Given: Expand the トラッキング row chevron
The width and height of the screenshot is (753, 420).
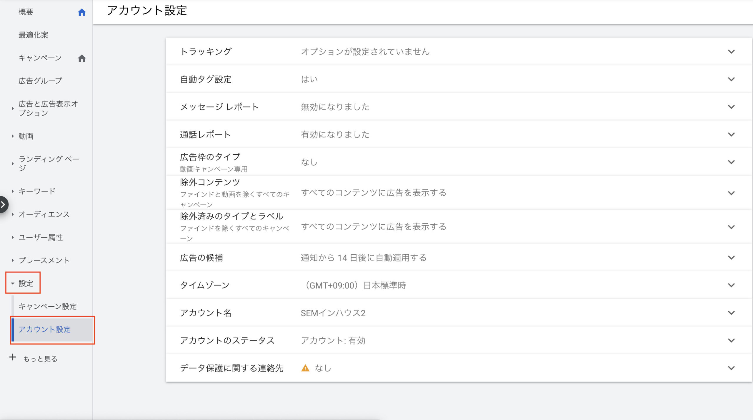Looking at the screenshot, I should (x=731, y=52).
